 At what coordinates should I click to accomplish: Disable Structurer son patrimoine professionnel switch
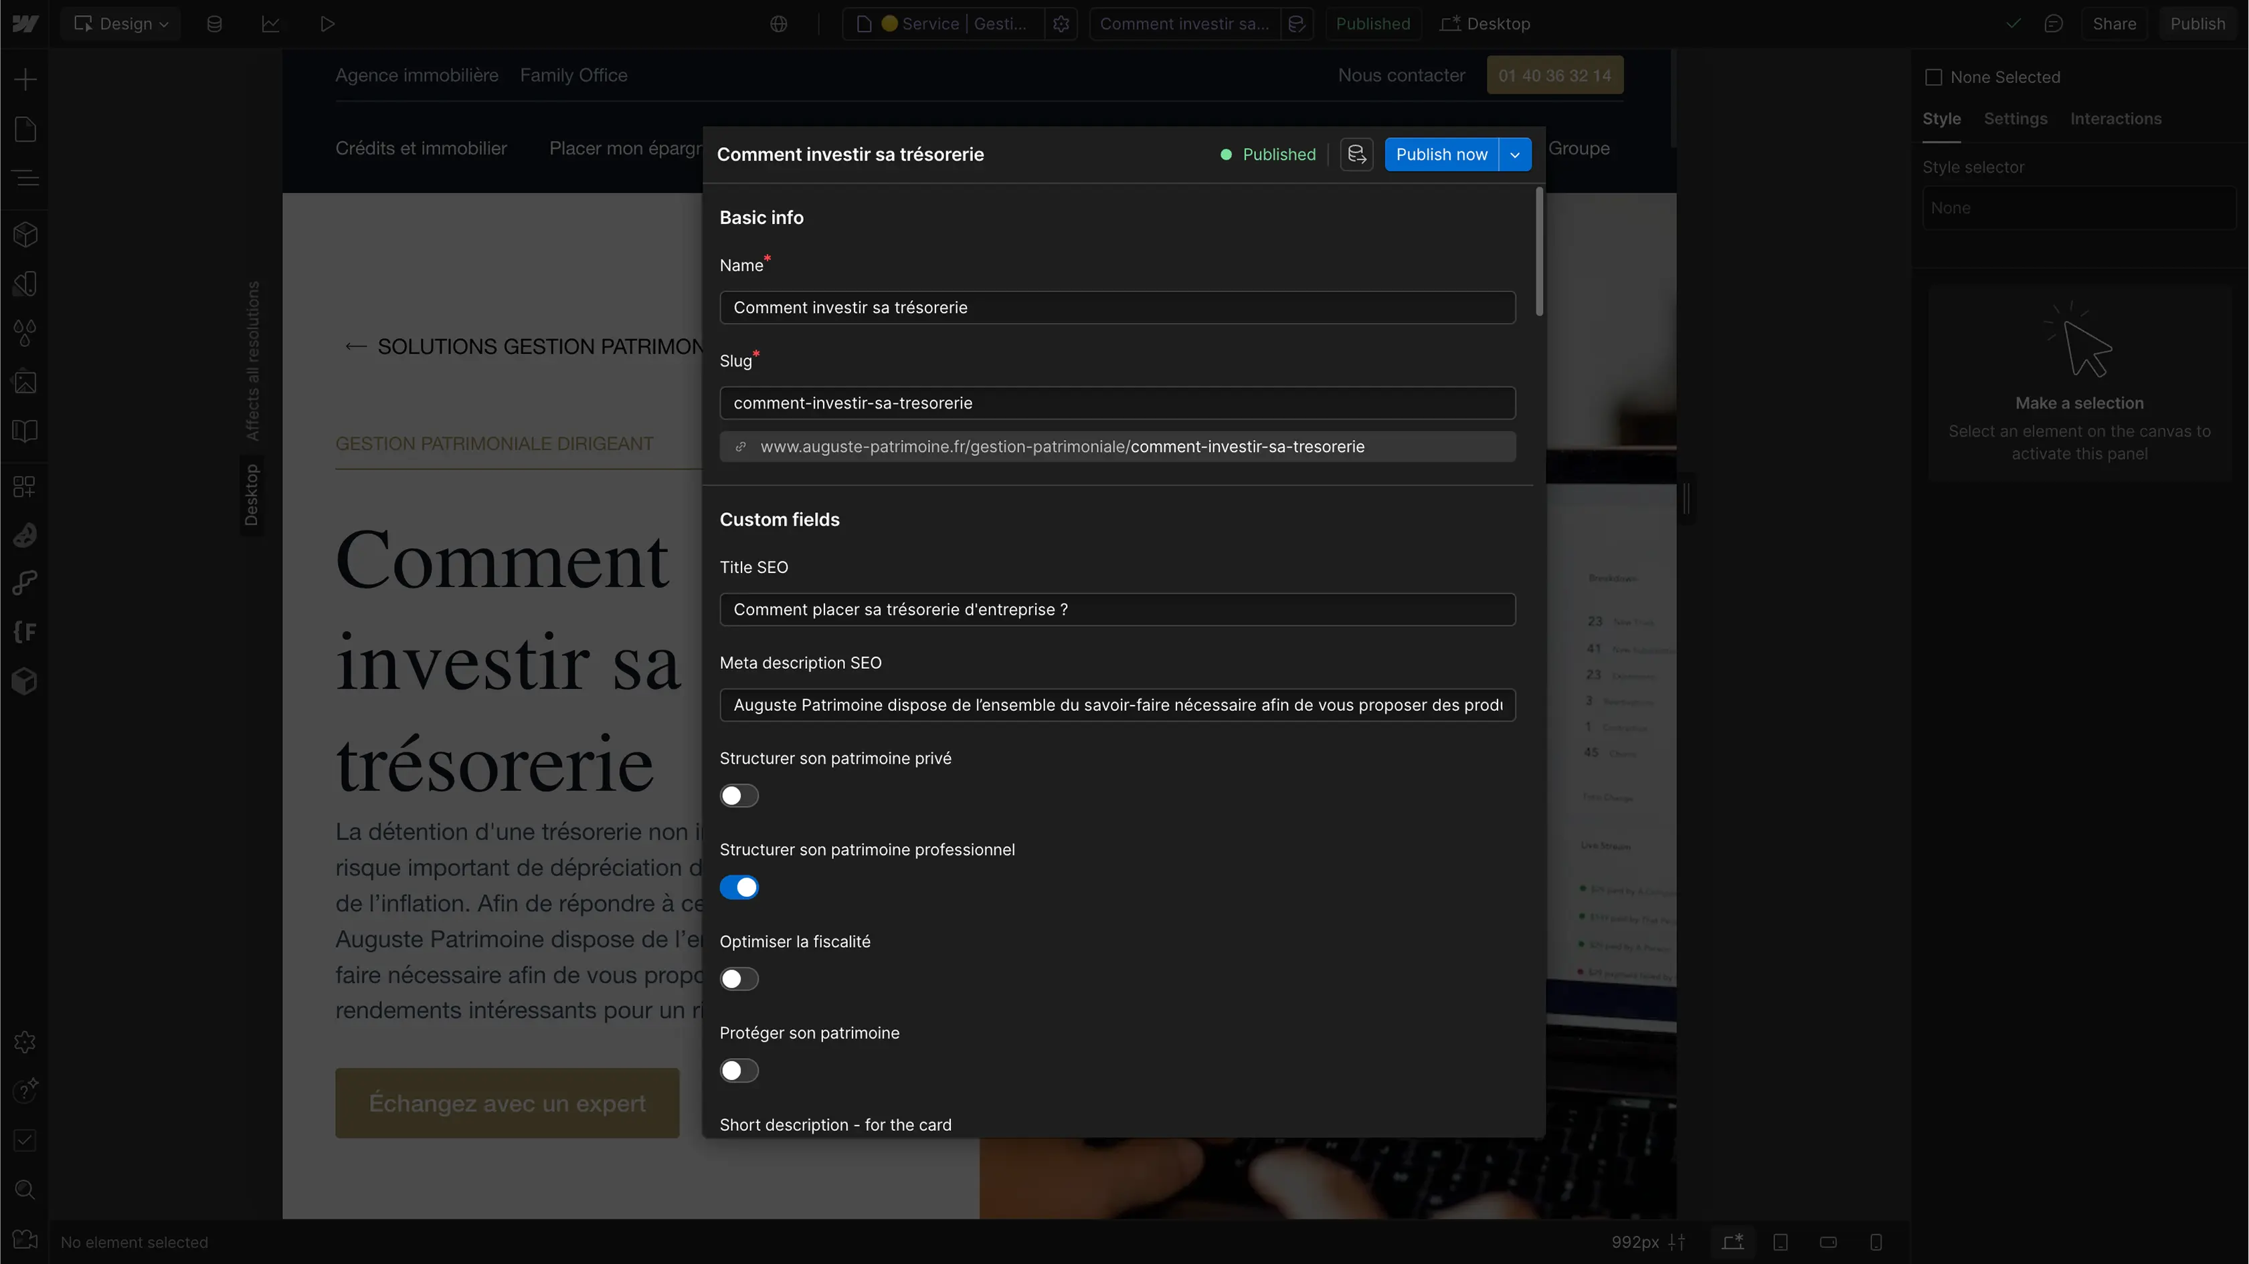coord(739,887)
